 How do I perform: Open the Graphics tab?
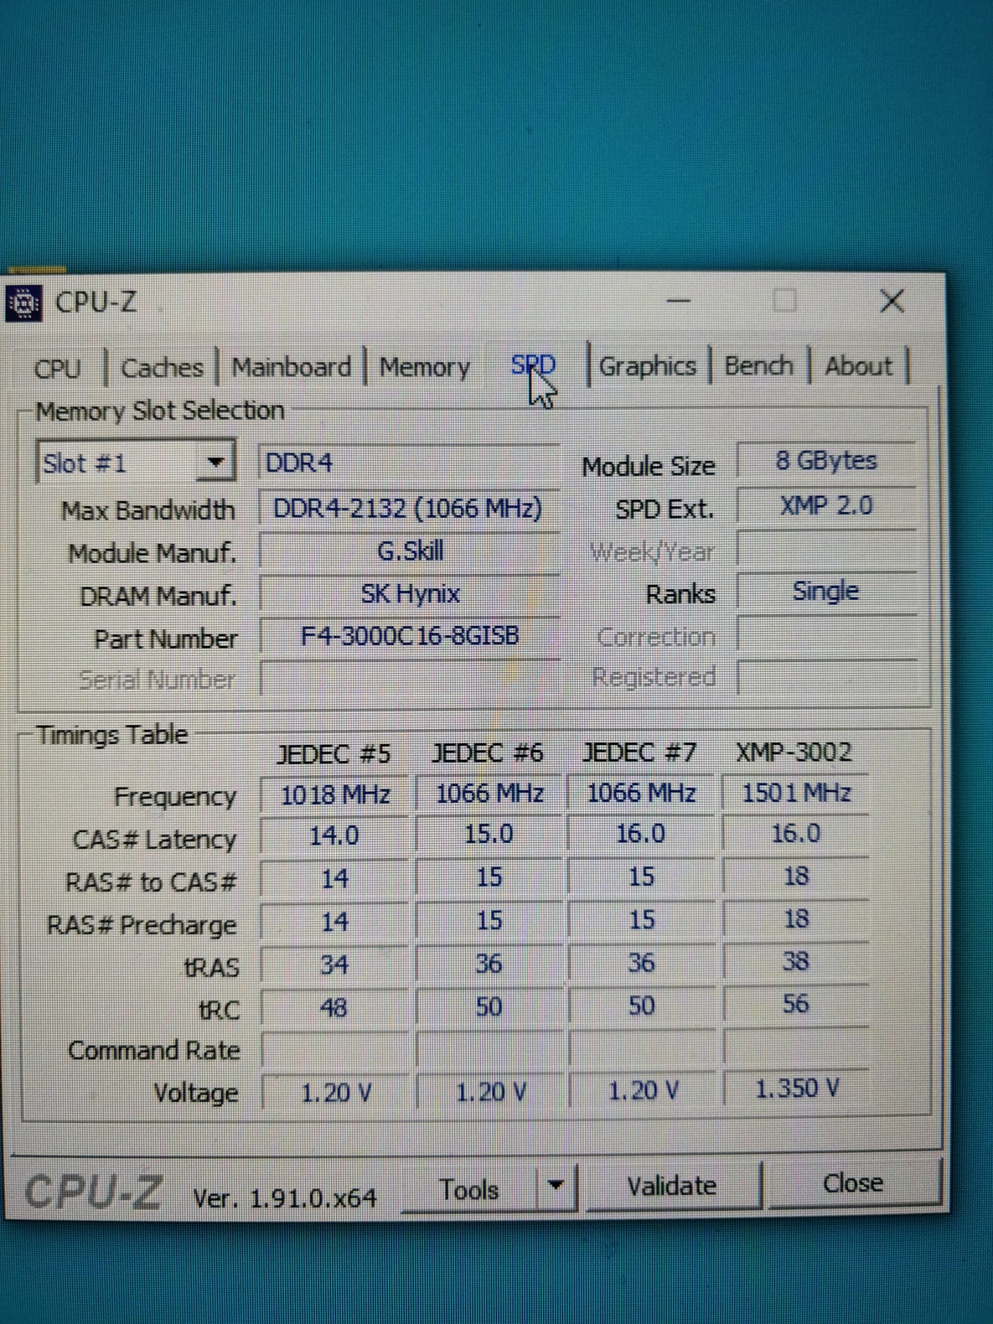click(648, 366)
